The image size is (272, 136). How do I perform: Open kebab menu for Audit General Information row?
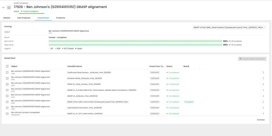(263, 108)
